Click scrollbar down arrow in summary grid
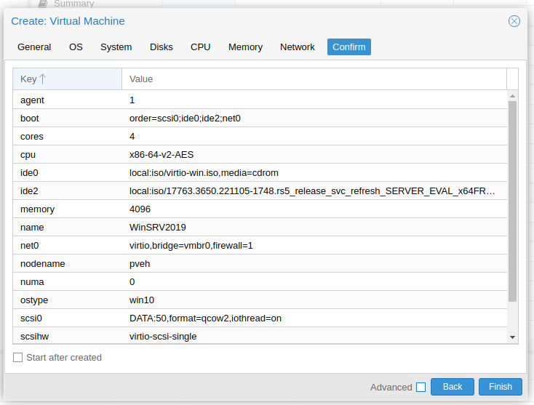The image size is (534, 405). coord(512,337)
